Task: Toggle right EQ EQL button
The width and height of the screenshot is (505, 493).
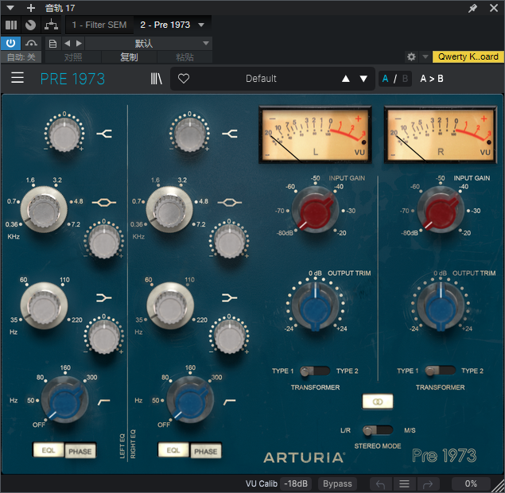Action: click(x=173, y=450)
